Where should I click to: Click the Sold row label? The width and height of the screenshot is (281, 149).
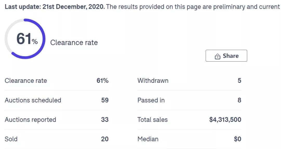(11, 139)
